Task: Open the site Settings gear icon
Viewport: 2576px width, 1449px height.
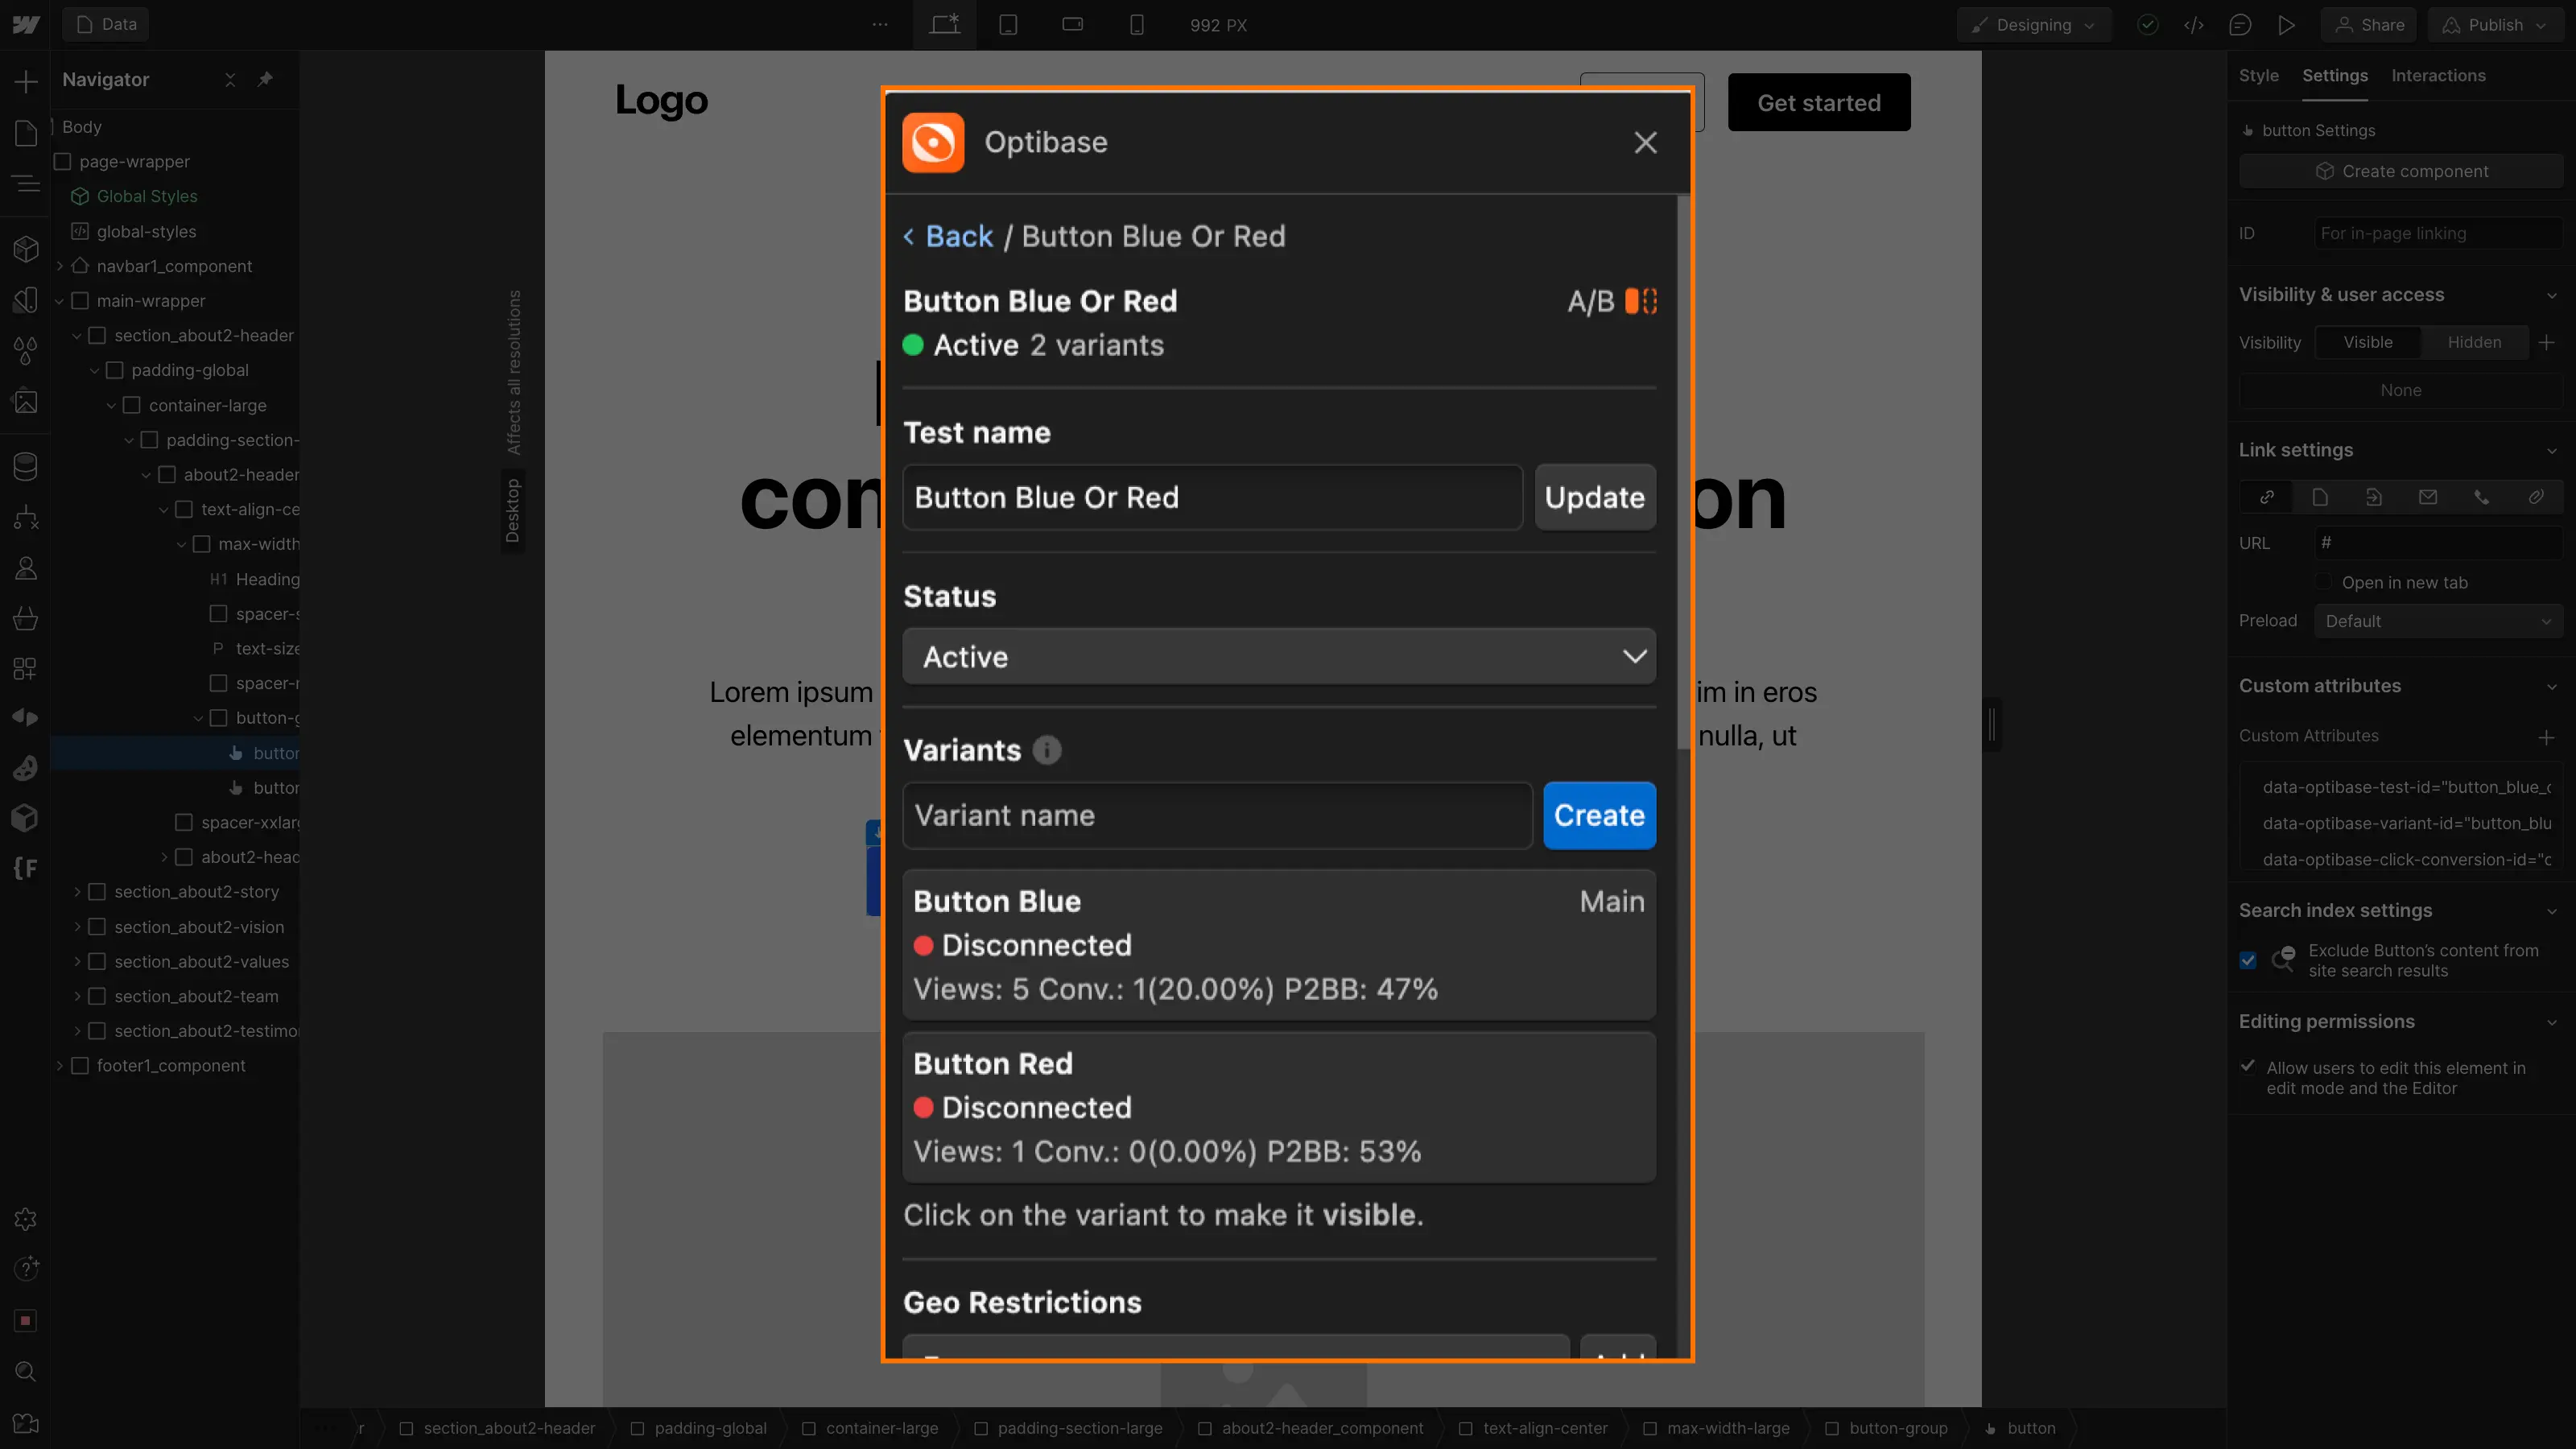Action: [26, 1219]
